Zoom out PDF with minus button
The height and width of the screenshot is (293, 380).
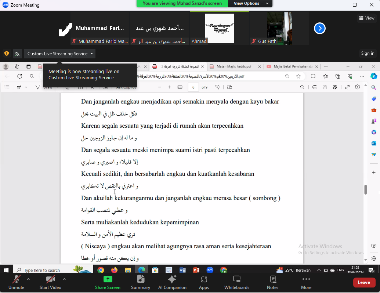(x=159, y=87)
